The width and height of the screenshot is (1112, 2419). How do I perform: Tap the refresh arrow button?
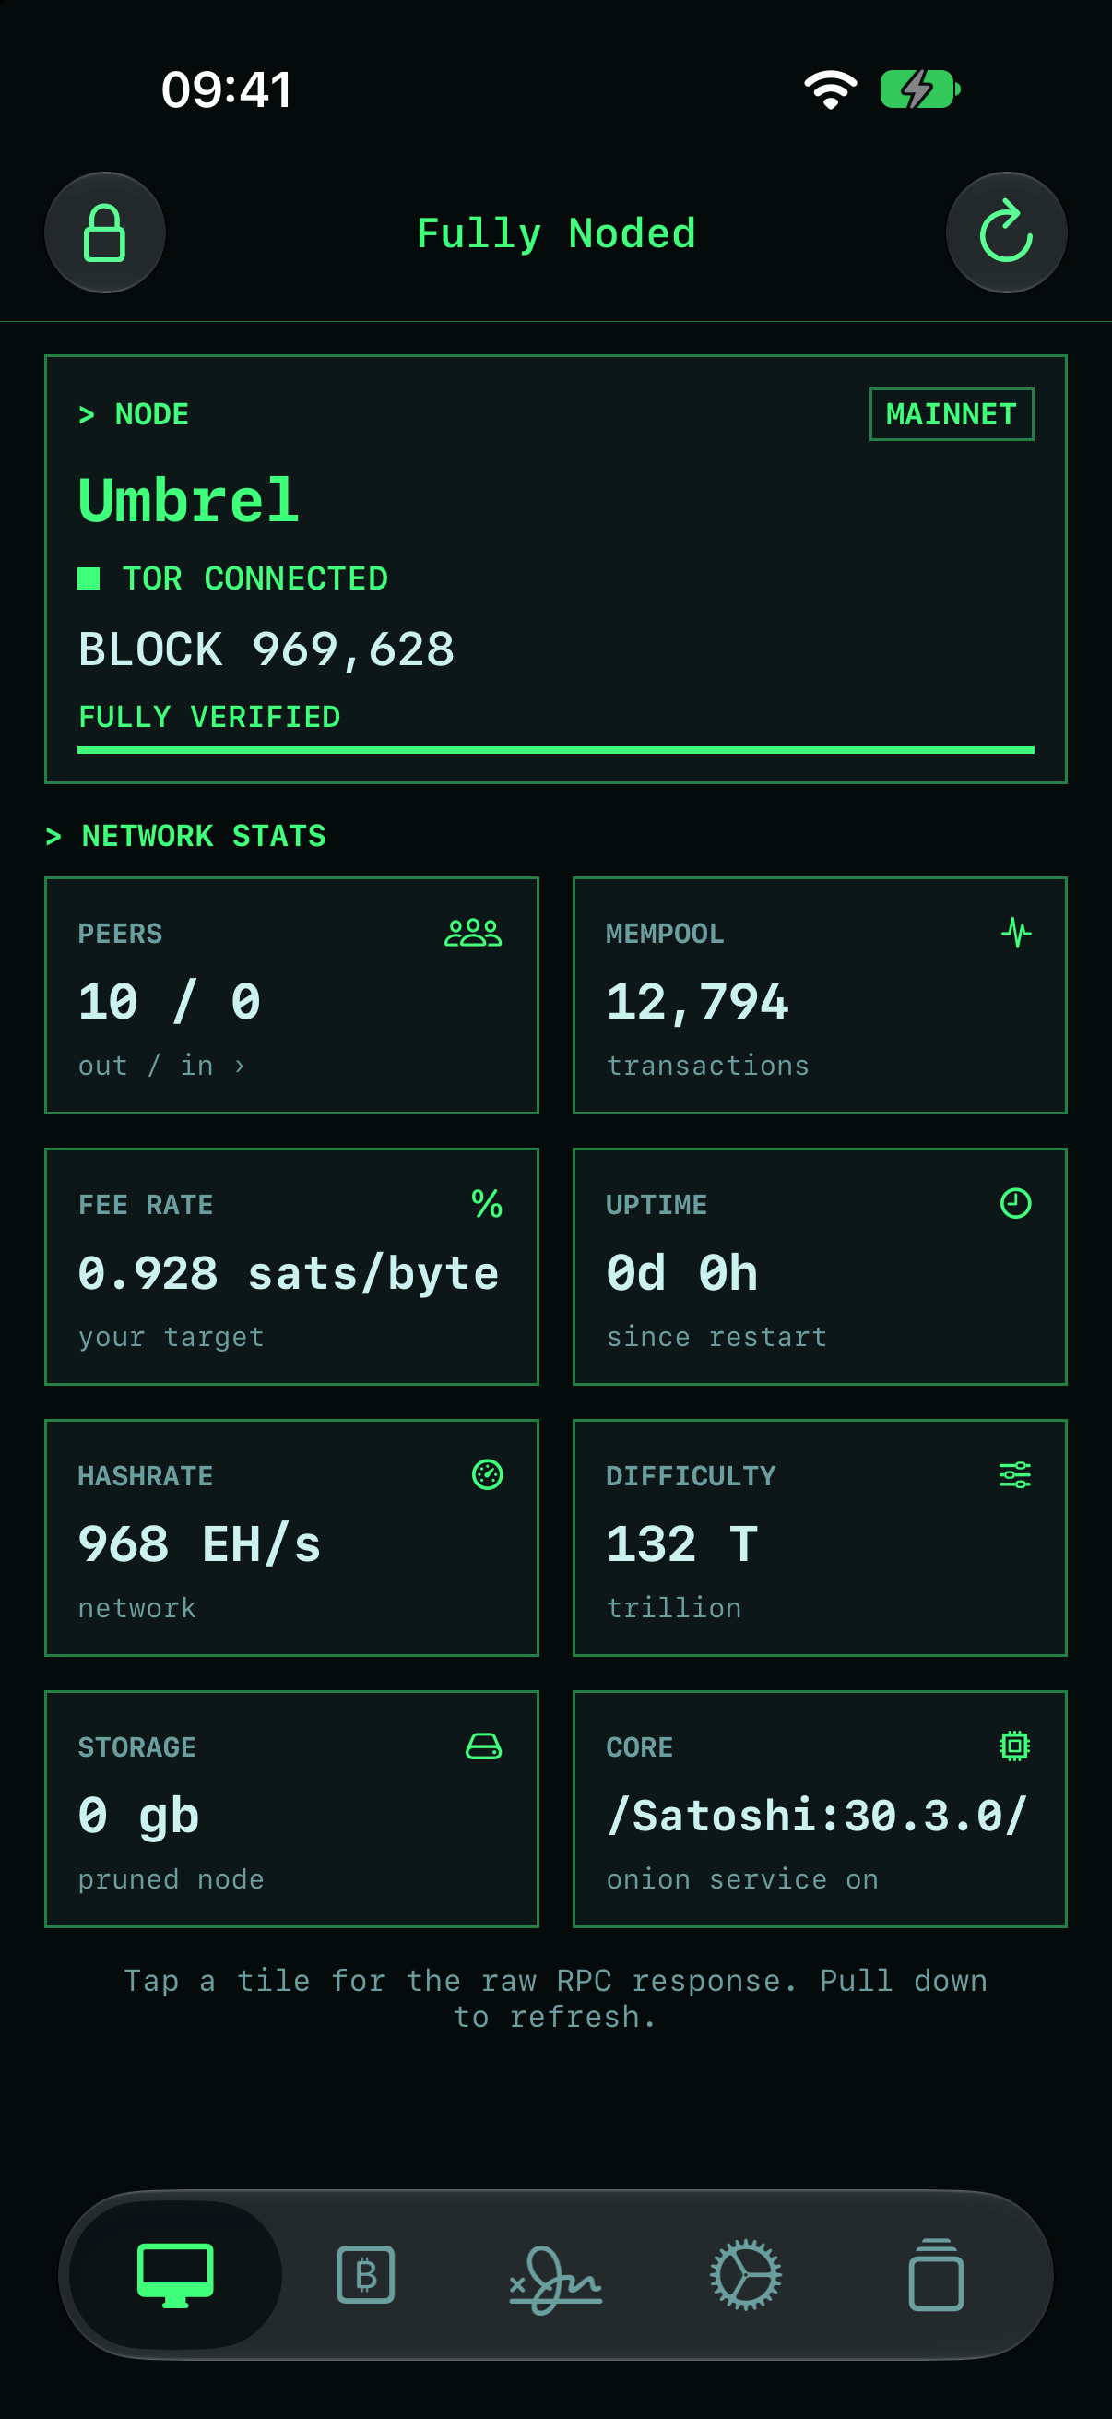(x=1006, y=232)
